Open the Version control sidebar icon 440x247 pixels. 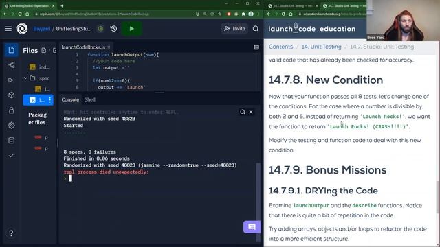click(12, 65)
